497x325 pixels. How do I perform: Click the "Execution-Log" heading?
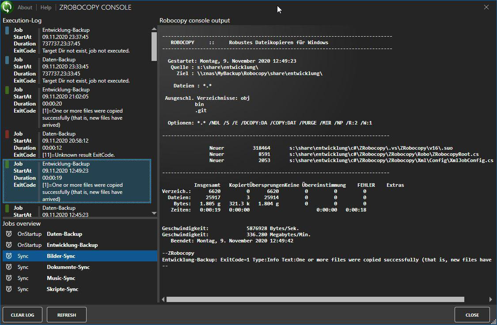click(x=22, y=21)
